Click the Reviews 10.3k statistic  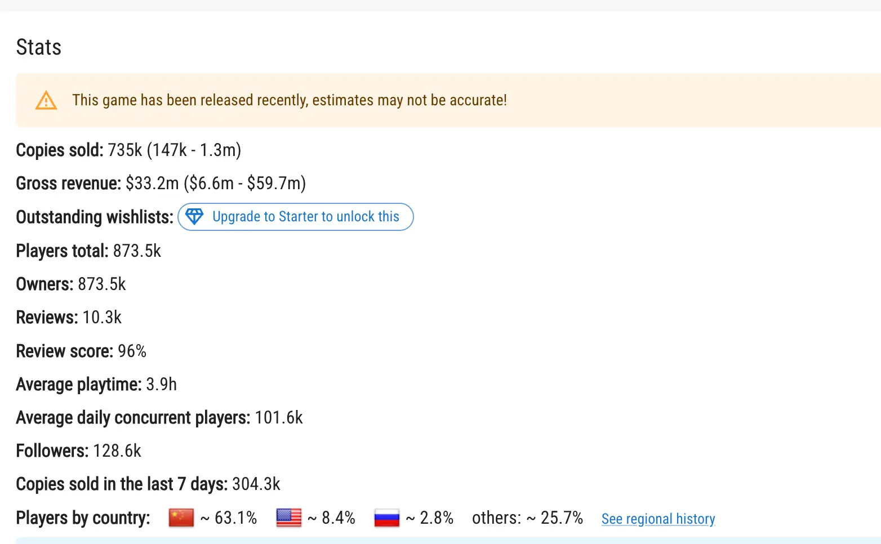click(102, 318)
